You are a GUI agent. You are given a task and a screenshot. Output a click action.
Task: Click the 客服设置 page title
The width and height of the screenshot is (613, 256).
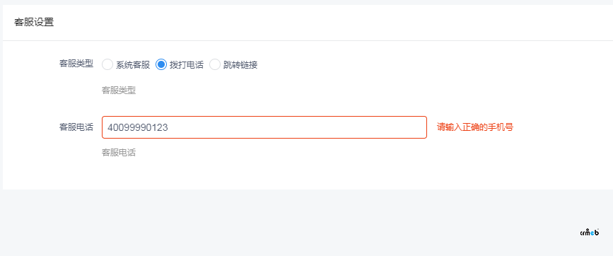(x=34, y=23)
